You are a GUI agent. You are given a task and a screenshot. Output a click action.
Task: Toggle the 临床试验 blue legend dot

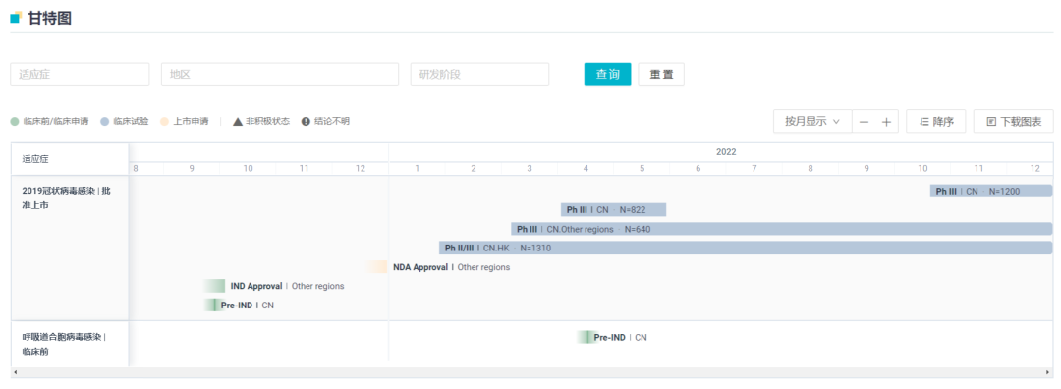(x=105, y=122)
